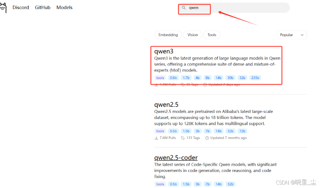Open the GitHub link in the header
The image size is (321, 188).
click(43, 7)
